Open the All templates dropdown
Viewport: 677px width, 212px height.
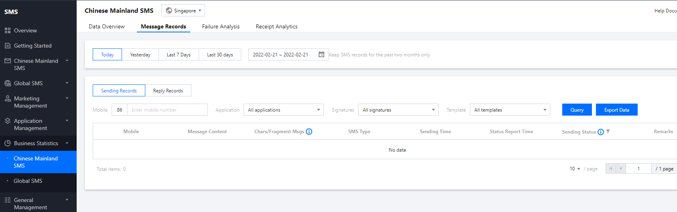pyautogui.click(x=510, y=110)
